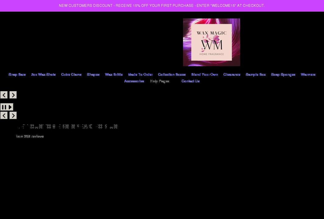Open the 398 reviews link

tap(30, 136)
